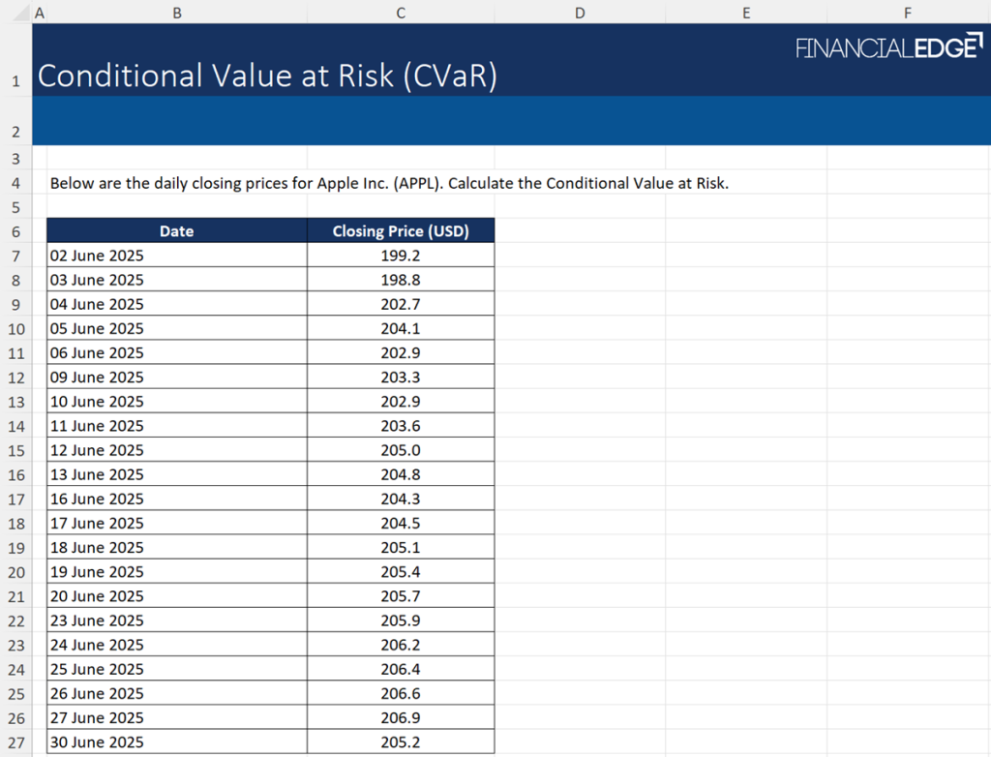The height and width of the screenshot is (757, 991).
Task: Select the Date header cell
Action: point(177,230)
